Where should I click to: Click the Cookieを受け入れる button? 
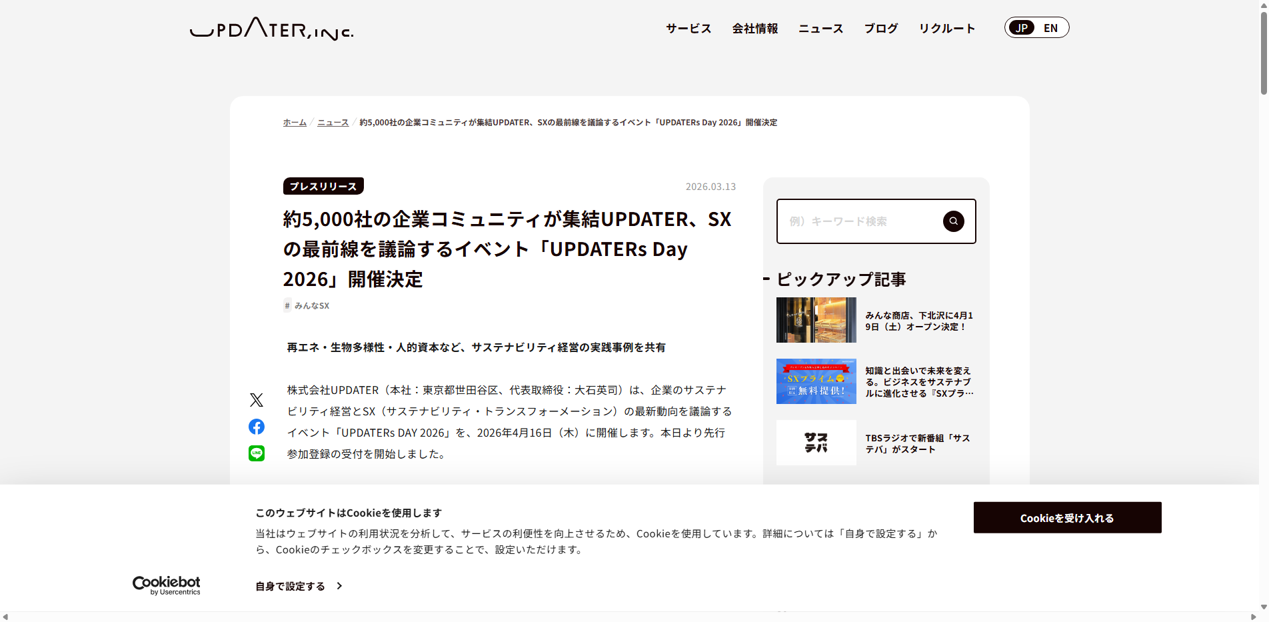pos(1067,517)
